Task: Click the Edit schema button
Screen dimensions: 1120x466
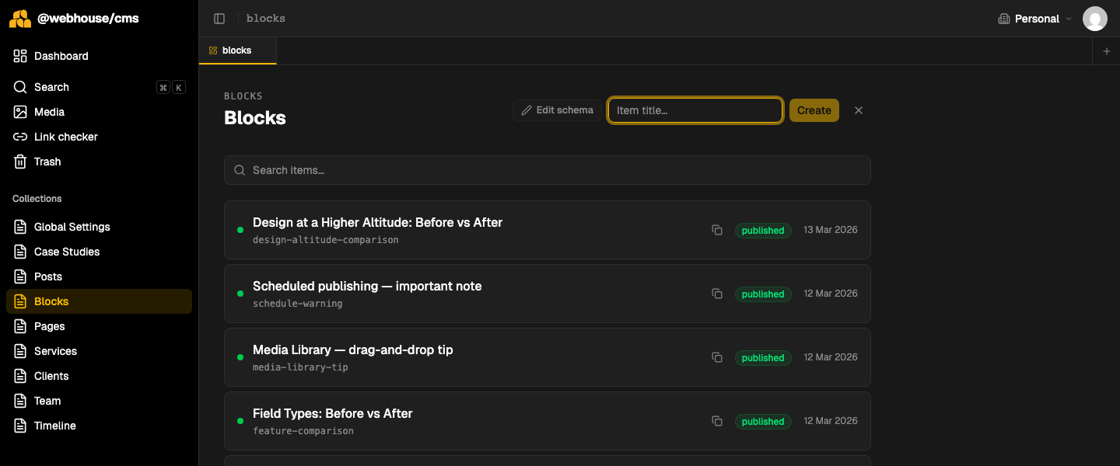Action: [557, 110]
